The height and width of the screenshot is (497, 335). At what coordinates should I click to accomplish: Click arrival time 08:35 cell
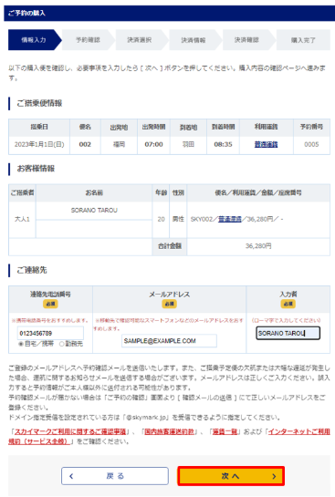pos(223,144)
